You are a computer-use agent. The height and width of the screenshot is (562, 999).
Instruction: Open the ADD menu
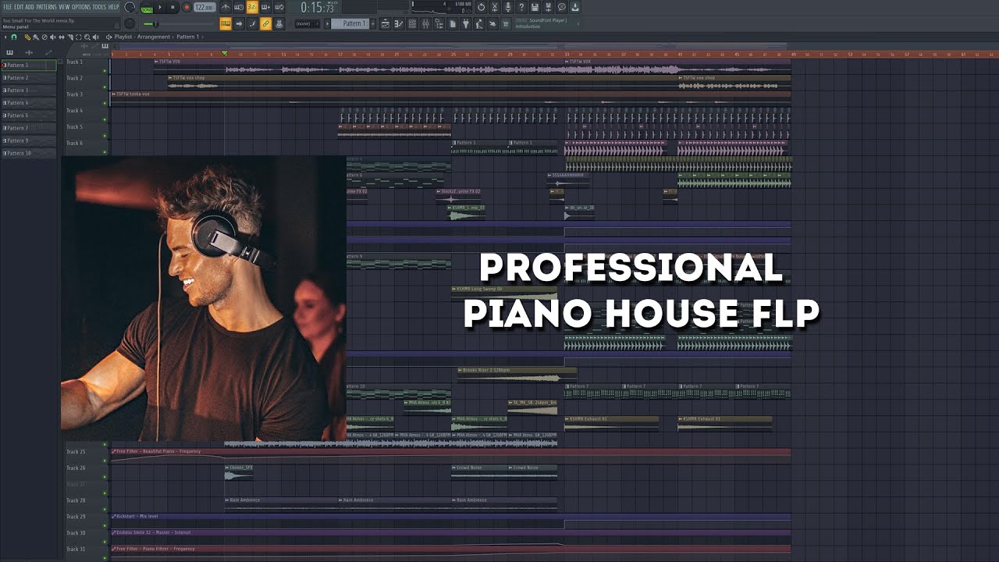pyautogui.click(x=30, y=7)
